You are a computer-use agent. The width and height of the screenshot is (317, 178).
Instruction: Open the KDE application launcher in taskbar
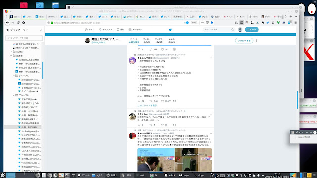pyautogui.click(x=3, y=175)
